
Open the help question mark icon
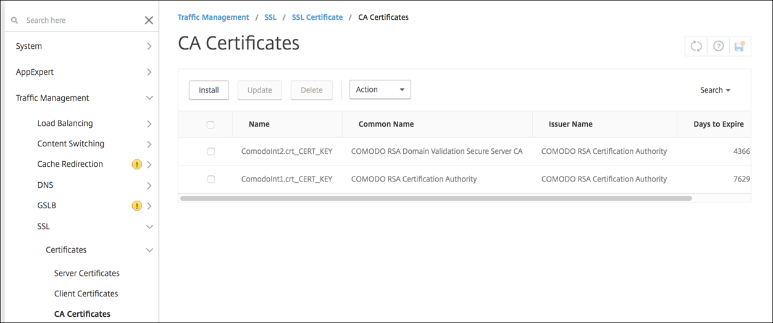pyautogui.click(x=718, y=46)
